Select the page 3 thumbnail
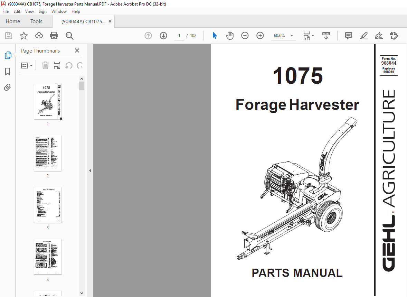 tap(48, 205)
